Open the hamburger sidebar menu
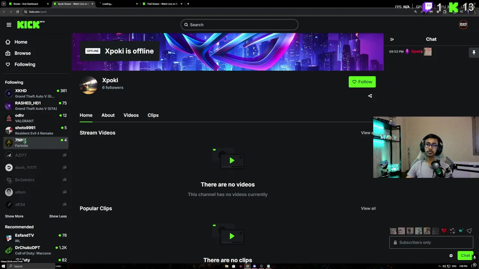 [x=9, y=25]
